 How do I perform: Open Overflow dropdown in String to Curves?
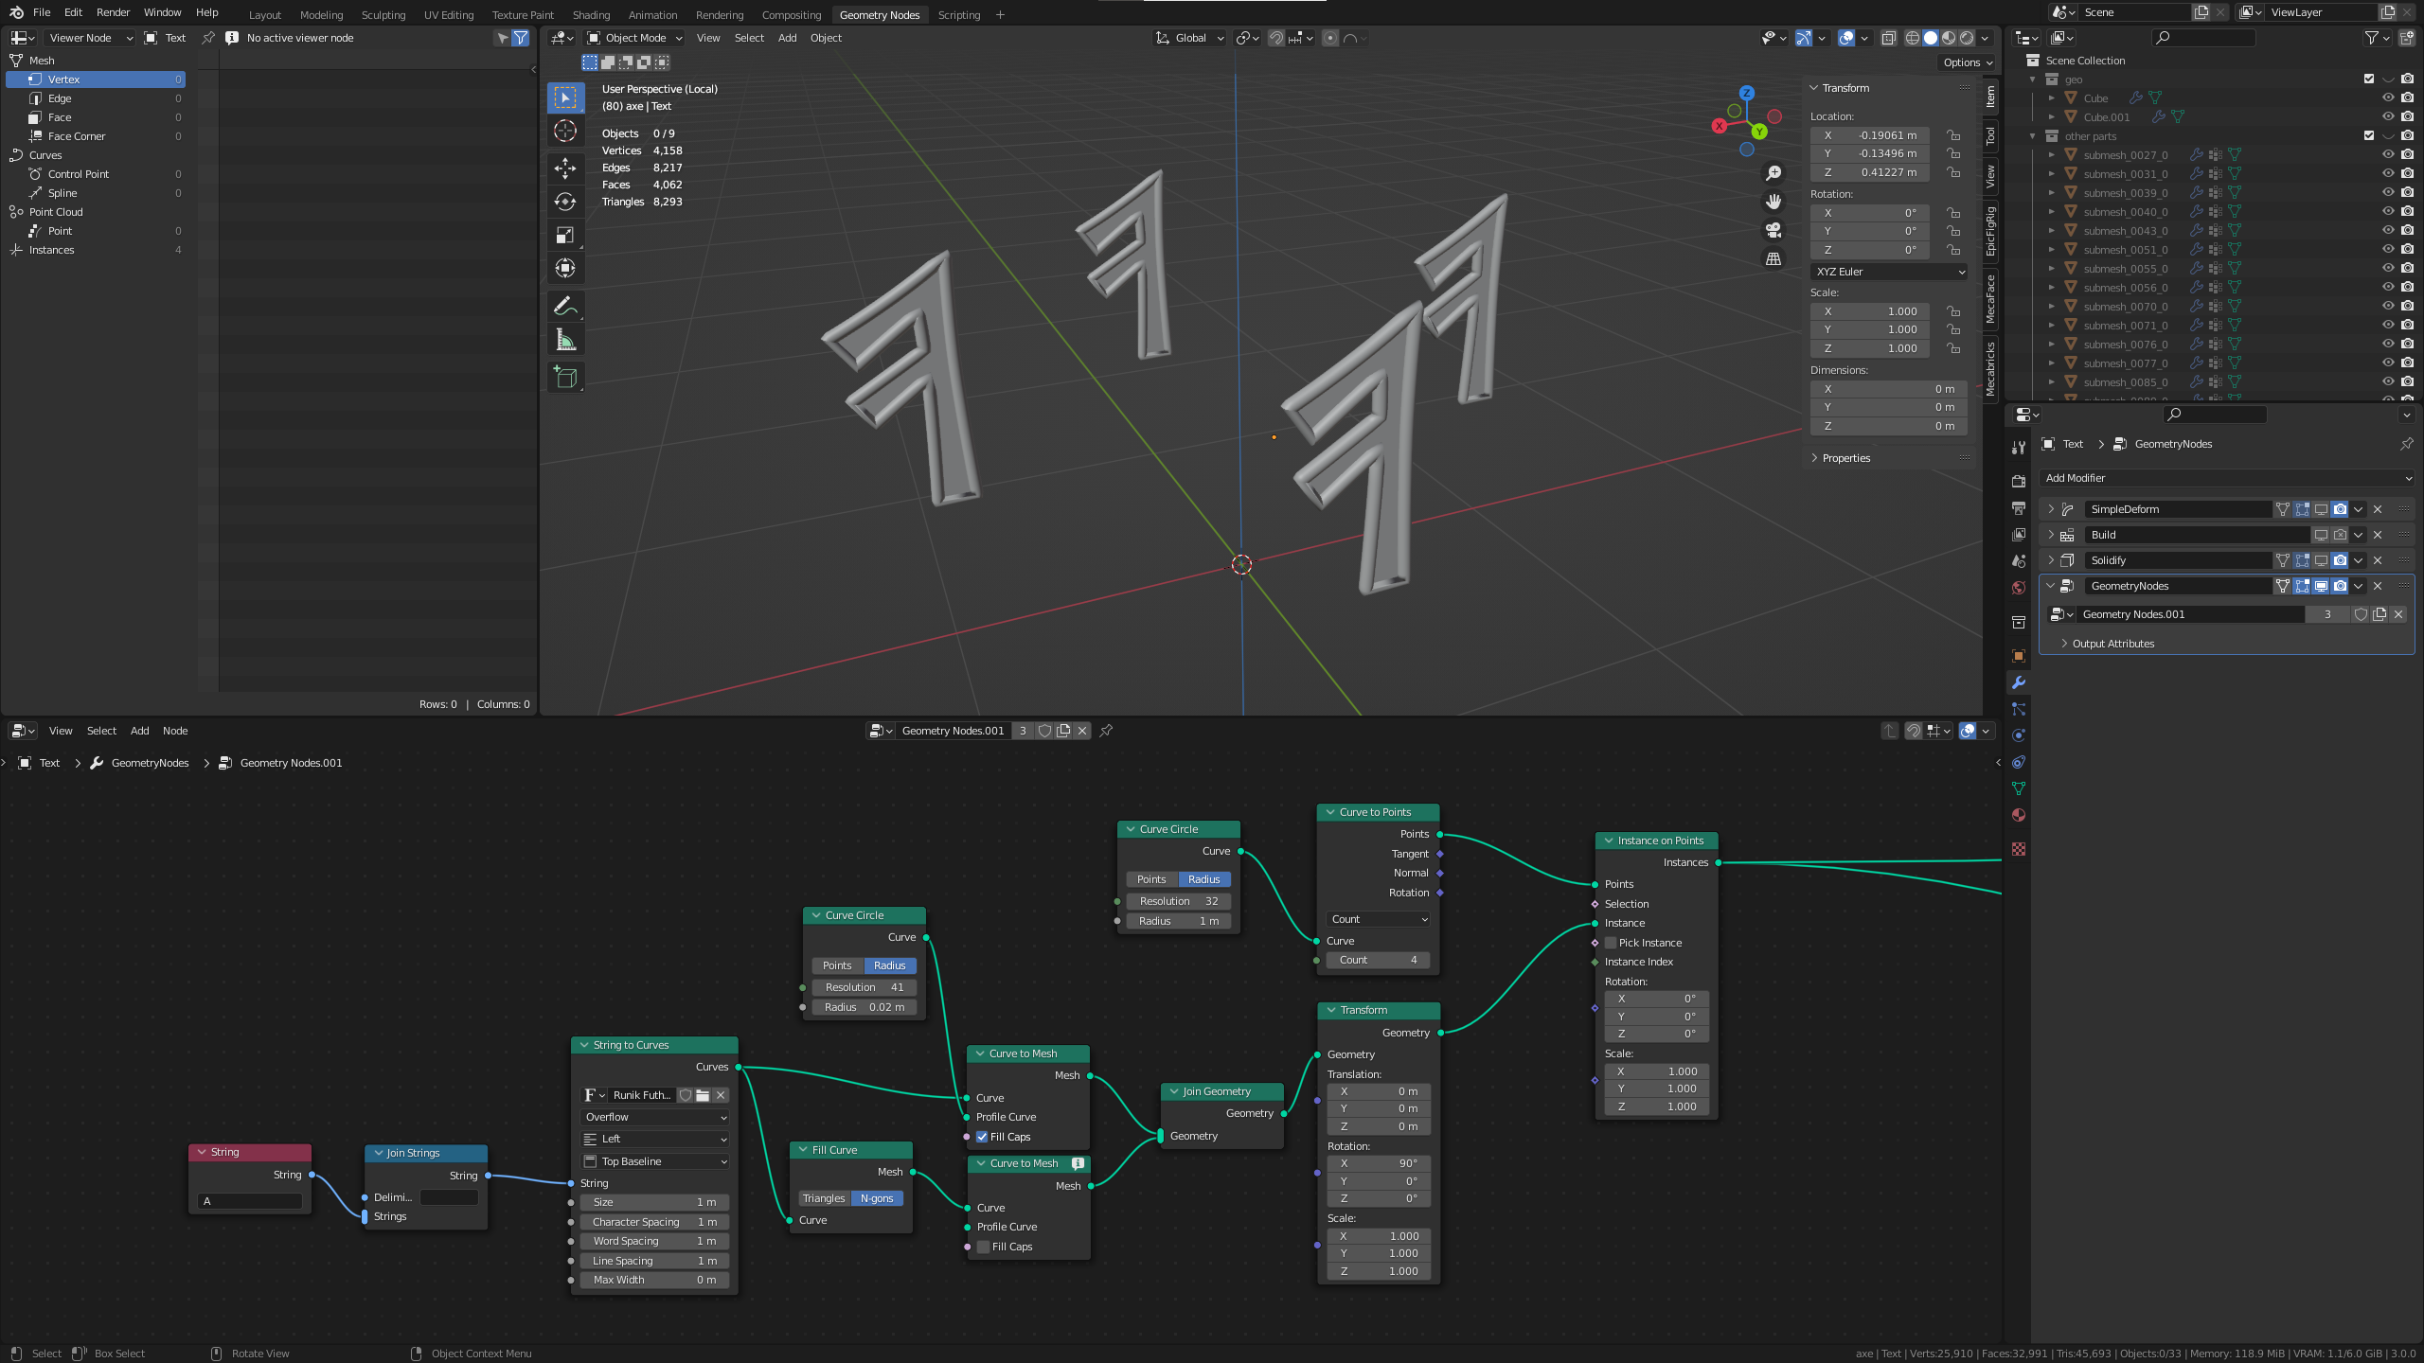(x=655, y=1117)
